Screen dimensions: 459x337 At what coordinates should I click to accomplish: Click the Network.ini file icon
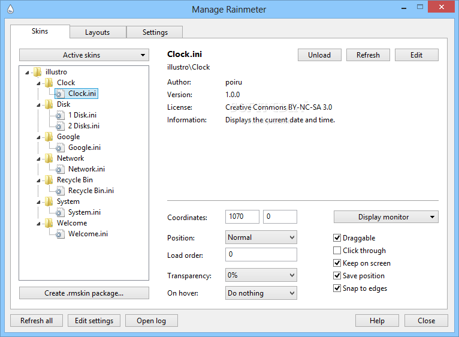[x=60, y=169]
